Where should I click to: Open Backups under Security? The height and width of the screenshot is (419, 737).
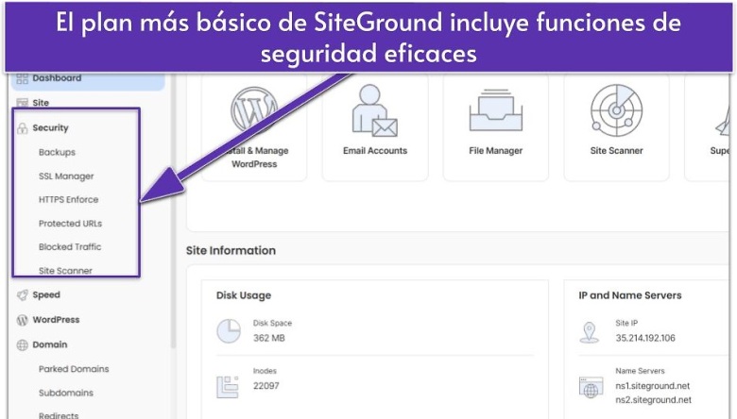[57, 152]
